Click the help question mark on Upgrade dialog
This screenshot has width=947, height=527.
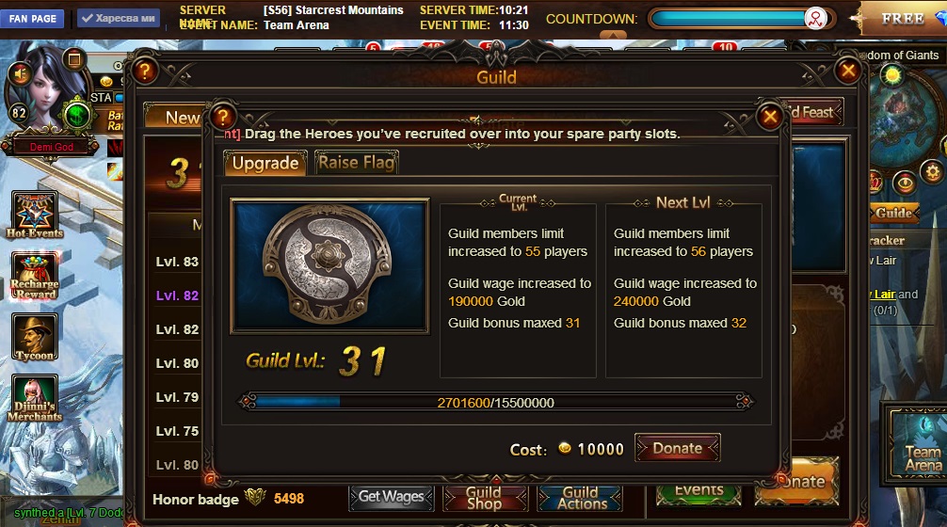pos(222,117)
